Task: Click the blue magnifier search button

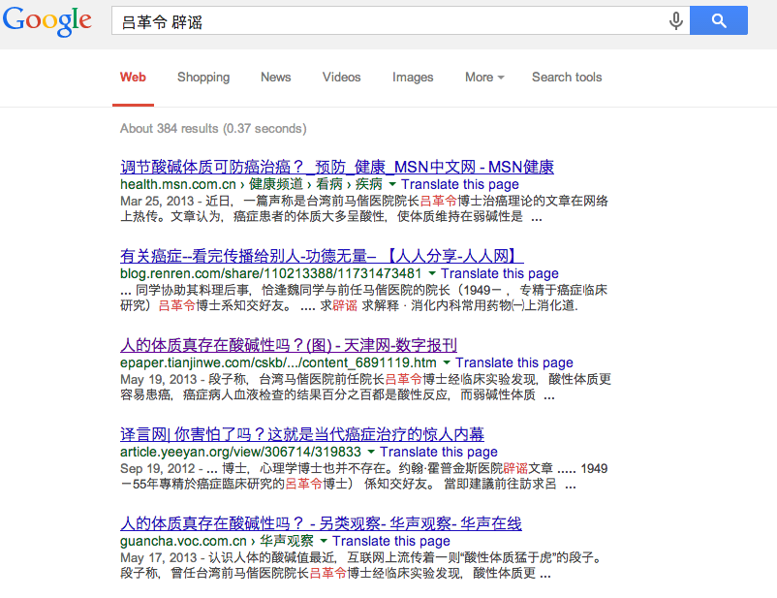Action: point(719,20)
